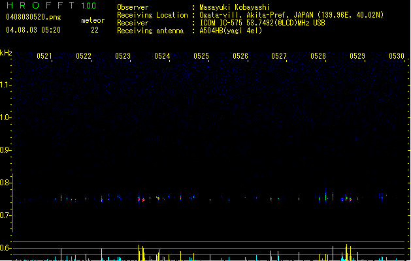Screen dimensions: 411x261
Task: Click the date stamp 04.08.03 05:20
Action: (x=33, y=30)
